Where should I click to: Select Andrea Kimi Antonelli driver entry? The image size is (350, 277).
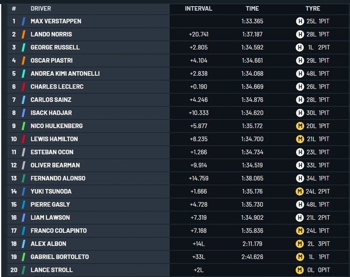pyautogui.click(x=65, y=74)
